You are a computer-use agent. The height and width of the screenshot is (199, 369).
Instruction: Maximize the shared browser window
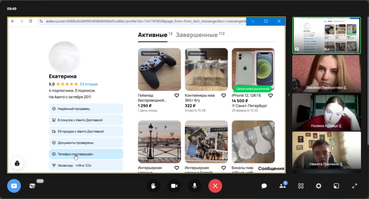pos(266,21)
